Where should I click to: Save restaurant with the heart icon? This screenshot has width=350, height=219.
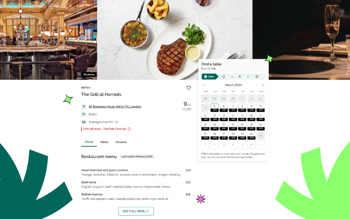[x=189, y=88]
